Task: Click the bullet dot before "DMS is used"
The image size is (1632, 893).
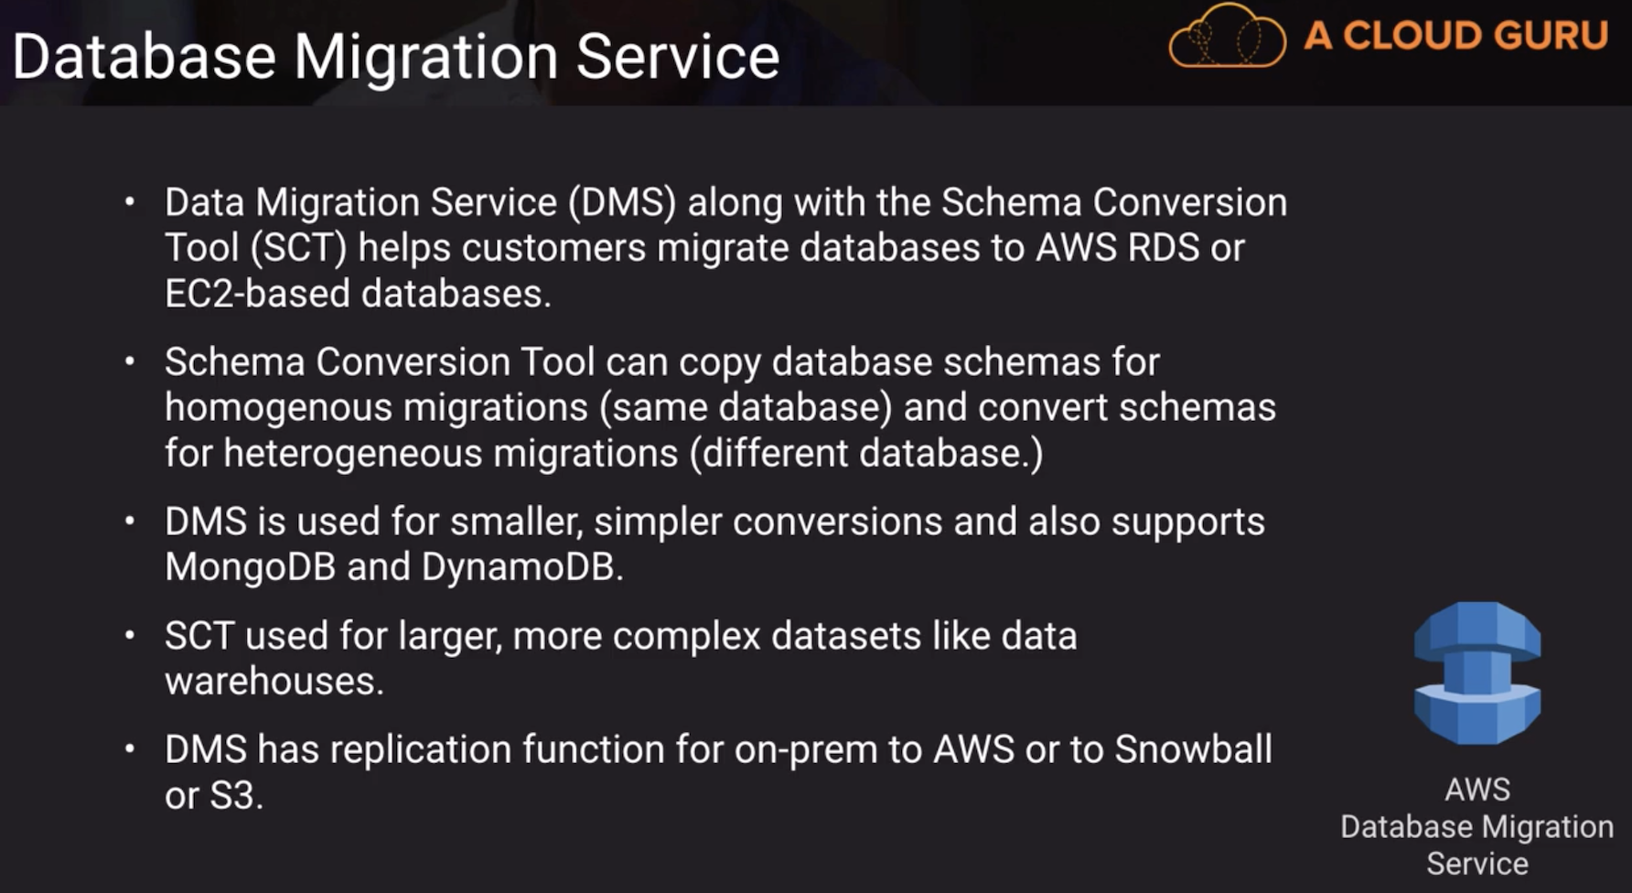Action: pyautogui.click(x=130, y=522)
